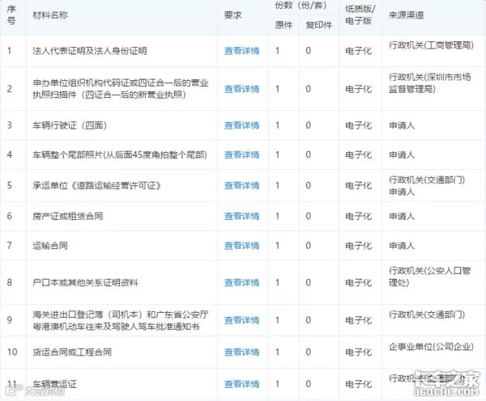Click 申请人 in 车辆行驶证 row
Screen dimensions: 486x401
402,125
